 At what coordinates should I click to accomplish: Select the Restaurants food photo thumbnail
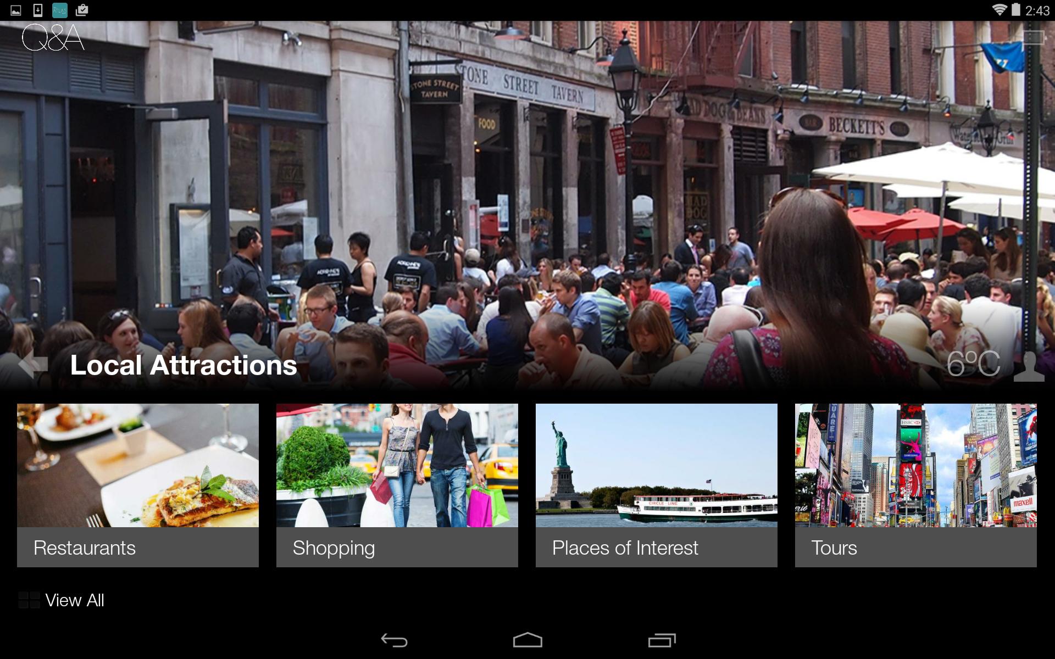138,466
